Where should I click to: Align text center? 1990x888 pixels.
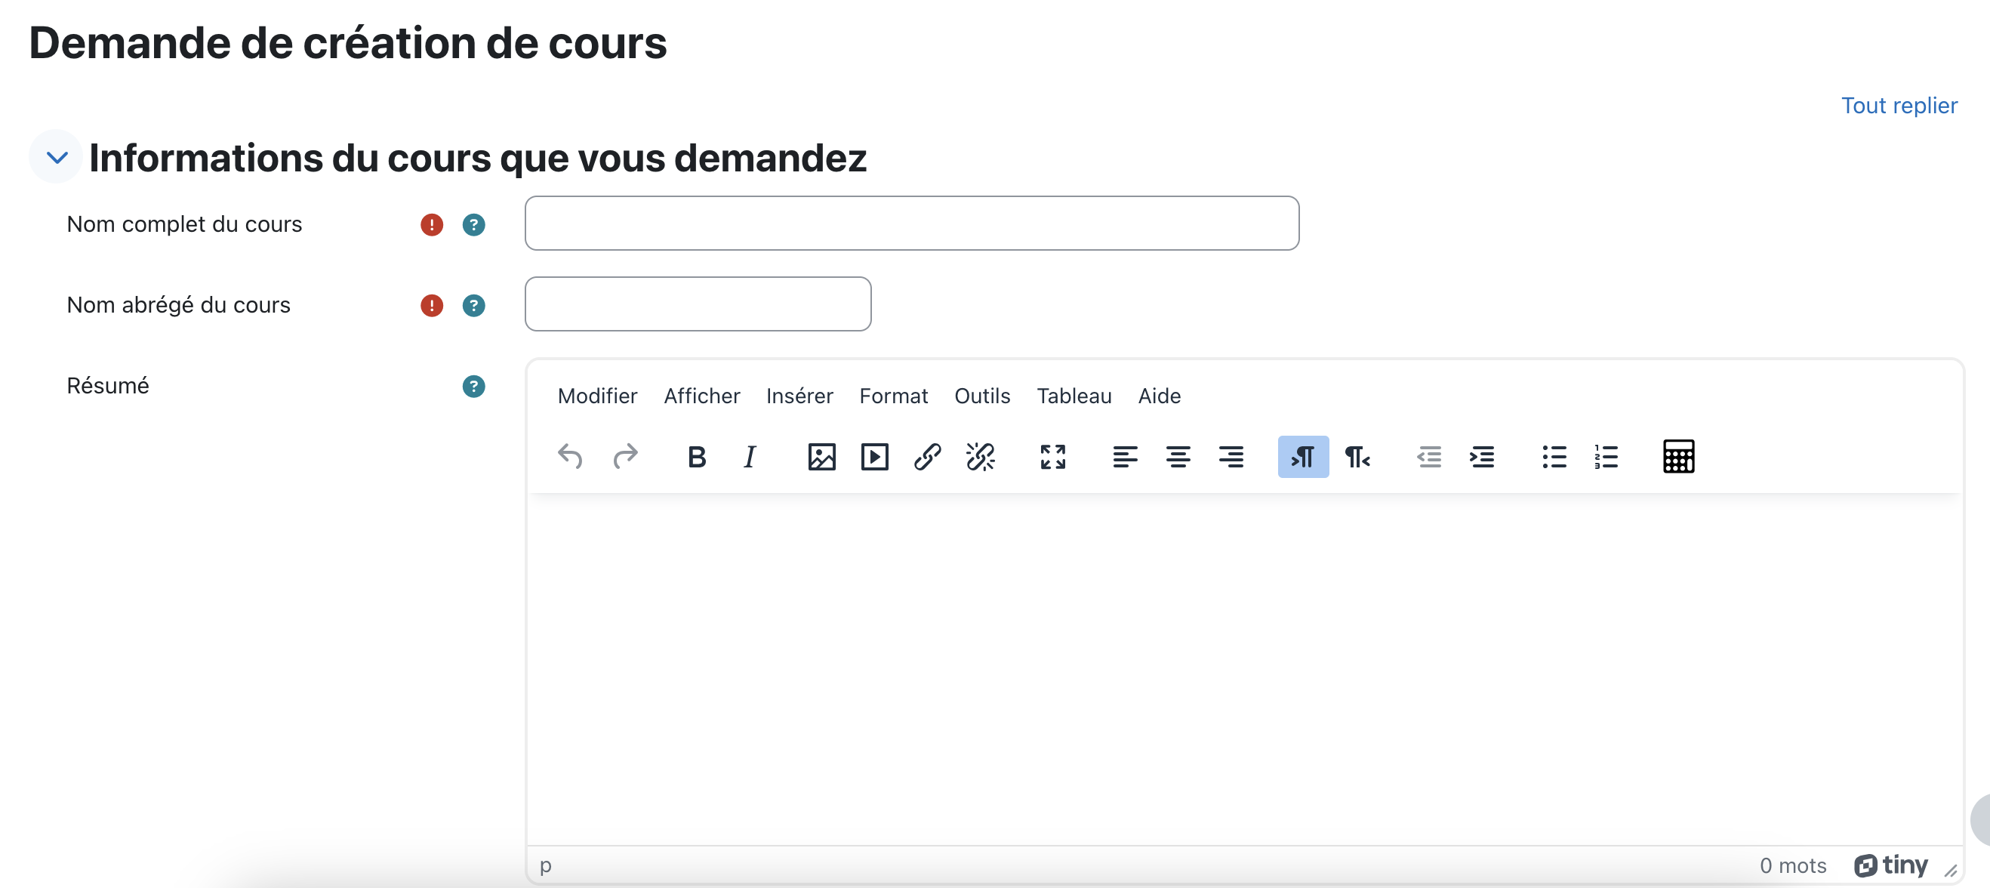pyautogui.click(x=1178, y=457)
